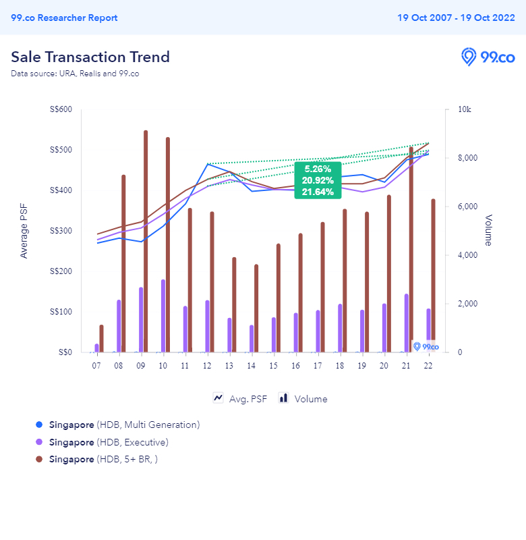
Task: Click the blue Multi Generation series dot
Action: 39,425
